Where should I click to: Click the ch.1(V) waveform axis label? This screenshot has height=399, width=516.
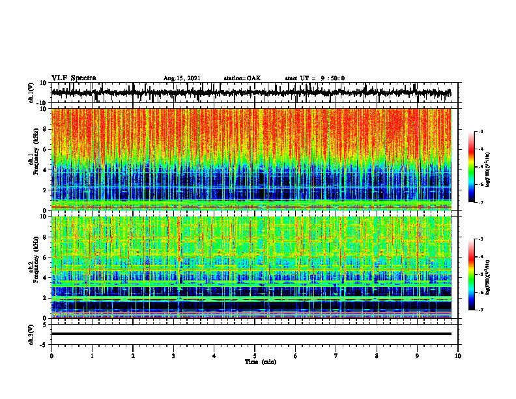(31, 93)
